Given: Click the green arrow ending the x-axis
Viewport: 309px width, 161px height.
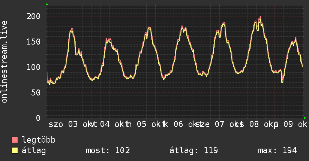Looking at the screenshot, I should pyautogui.click(x=305, y=118).
